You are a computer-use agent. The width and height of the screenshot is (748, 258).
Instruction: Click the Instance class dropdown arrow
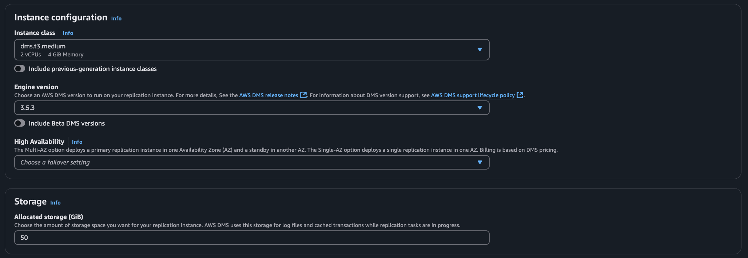(x=480, y=49)
